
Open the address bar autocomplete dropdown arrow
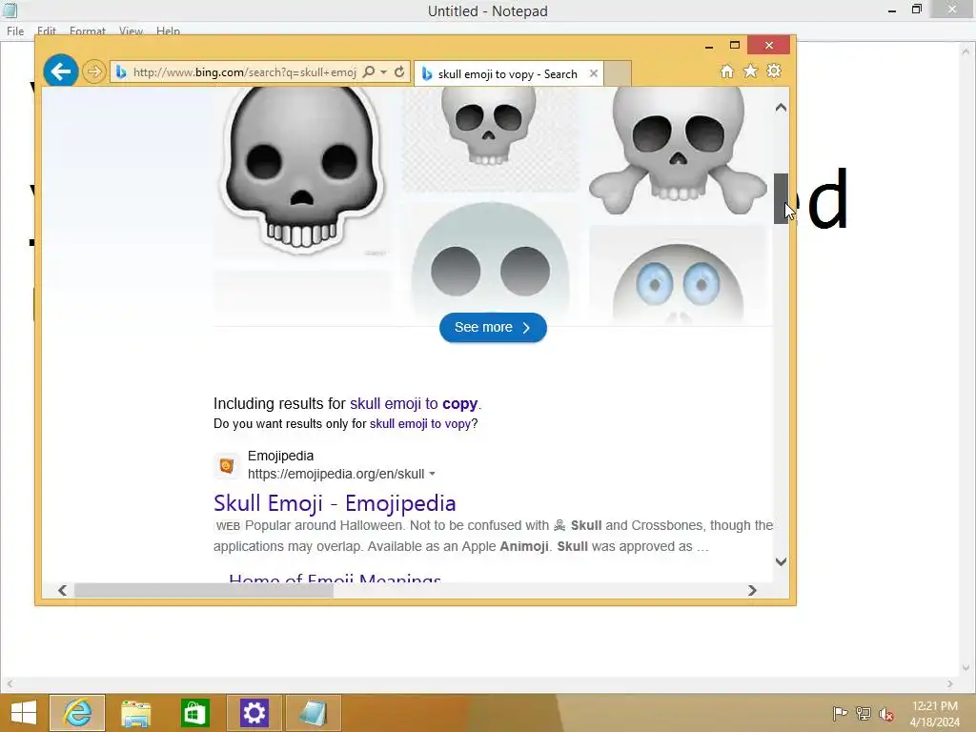click(384, 71)
